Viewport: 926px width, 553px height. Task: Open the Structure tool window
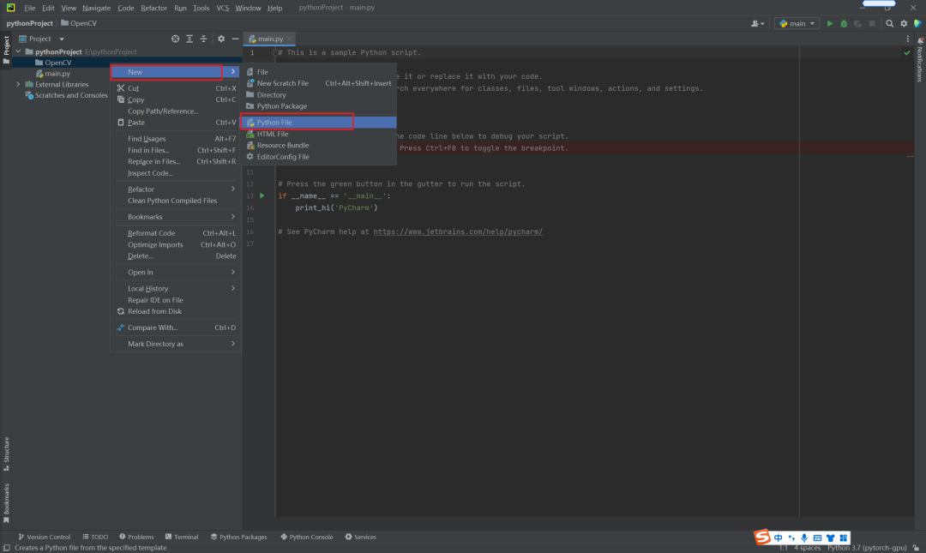(7, 454)
